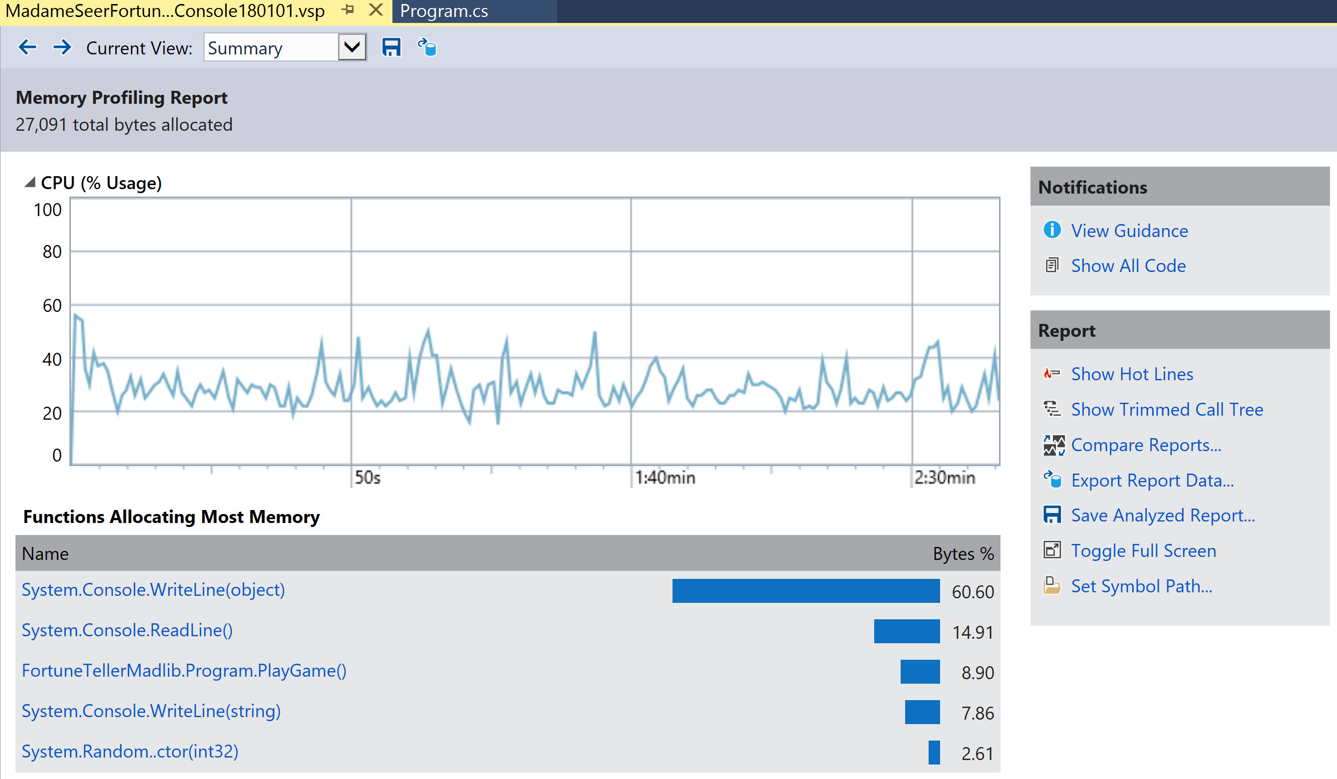Open the View Guidance link
Viewport: 1337px width, 779px height.
tap(1129, 231)
